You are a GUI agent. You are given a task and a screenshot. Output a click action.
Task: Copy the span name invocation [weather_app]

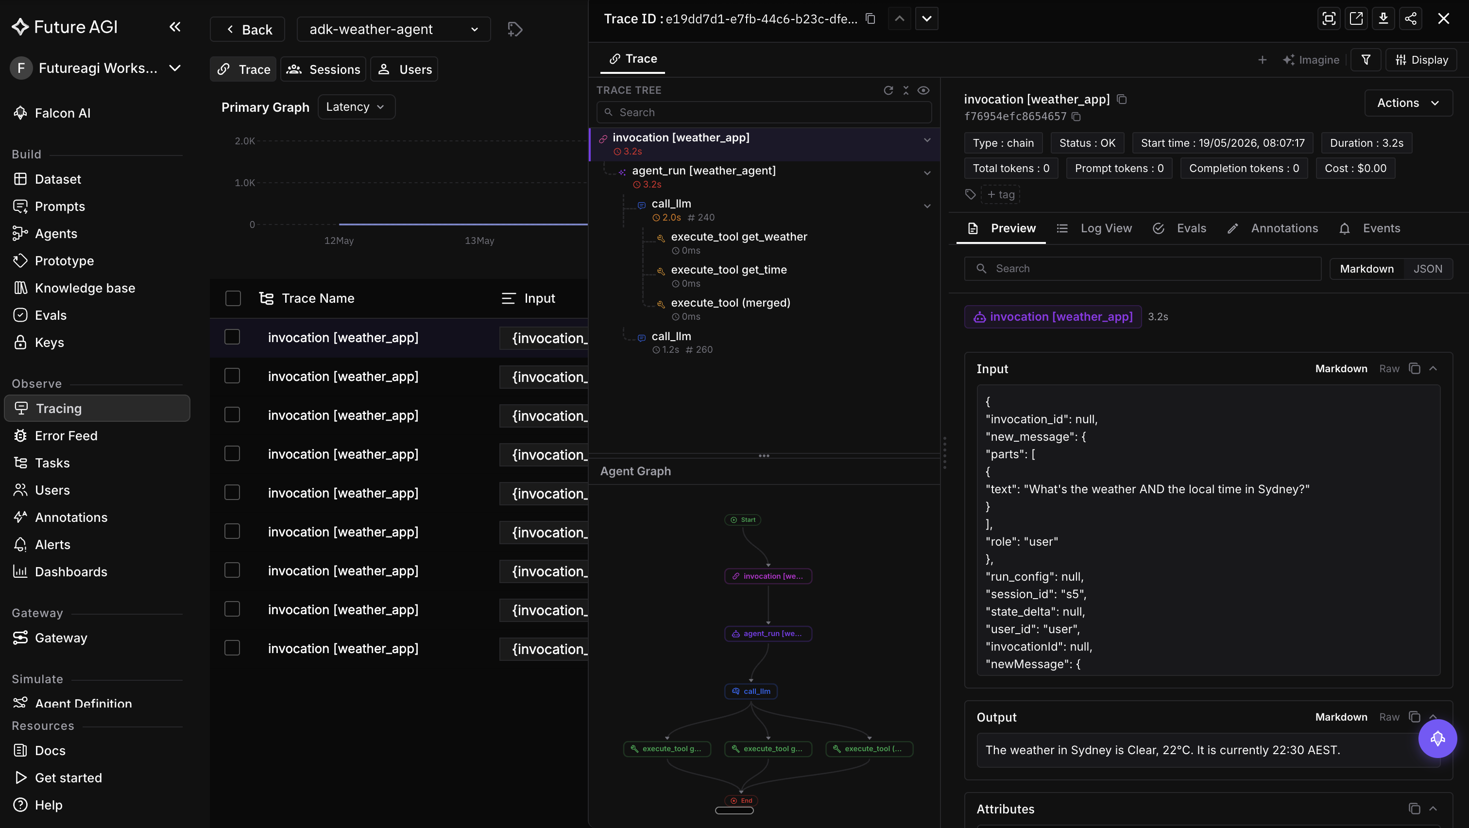point(1122,99)
